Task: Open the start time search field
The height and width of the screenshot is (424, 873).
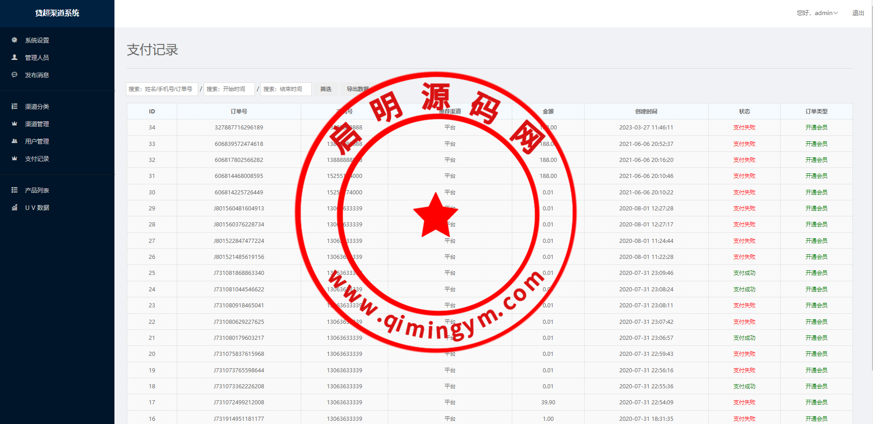Action: [x=229, y=89]
